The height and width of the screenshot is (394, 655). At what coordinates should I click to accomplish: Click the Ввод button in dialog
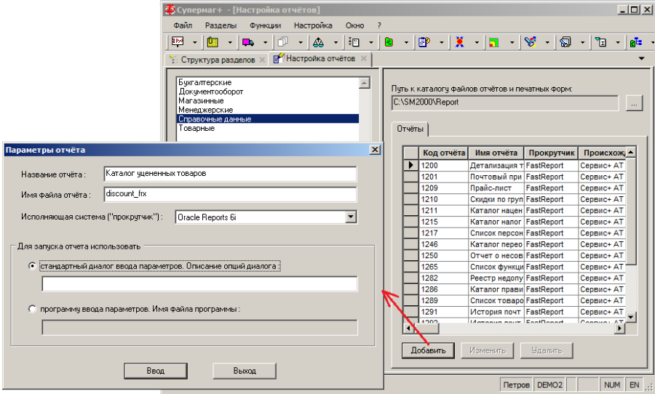click(x=156, y=371)
